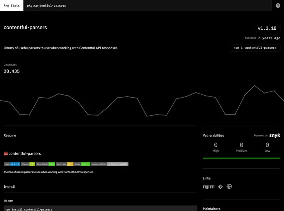Click the build passing badge
This screenshot has width=284, height=211.
[82, 164]
